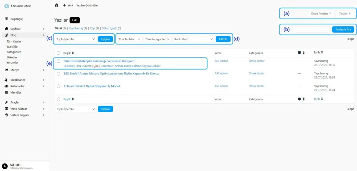Expand the Tüm Kategoriler filter dropdown
This screenshot has width=357, height=171.
tap(157, 39)
